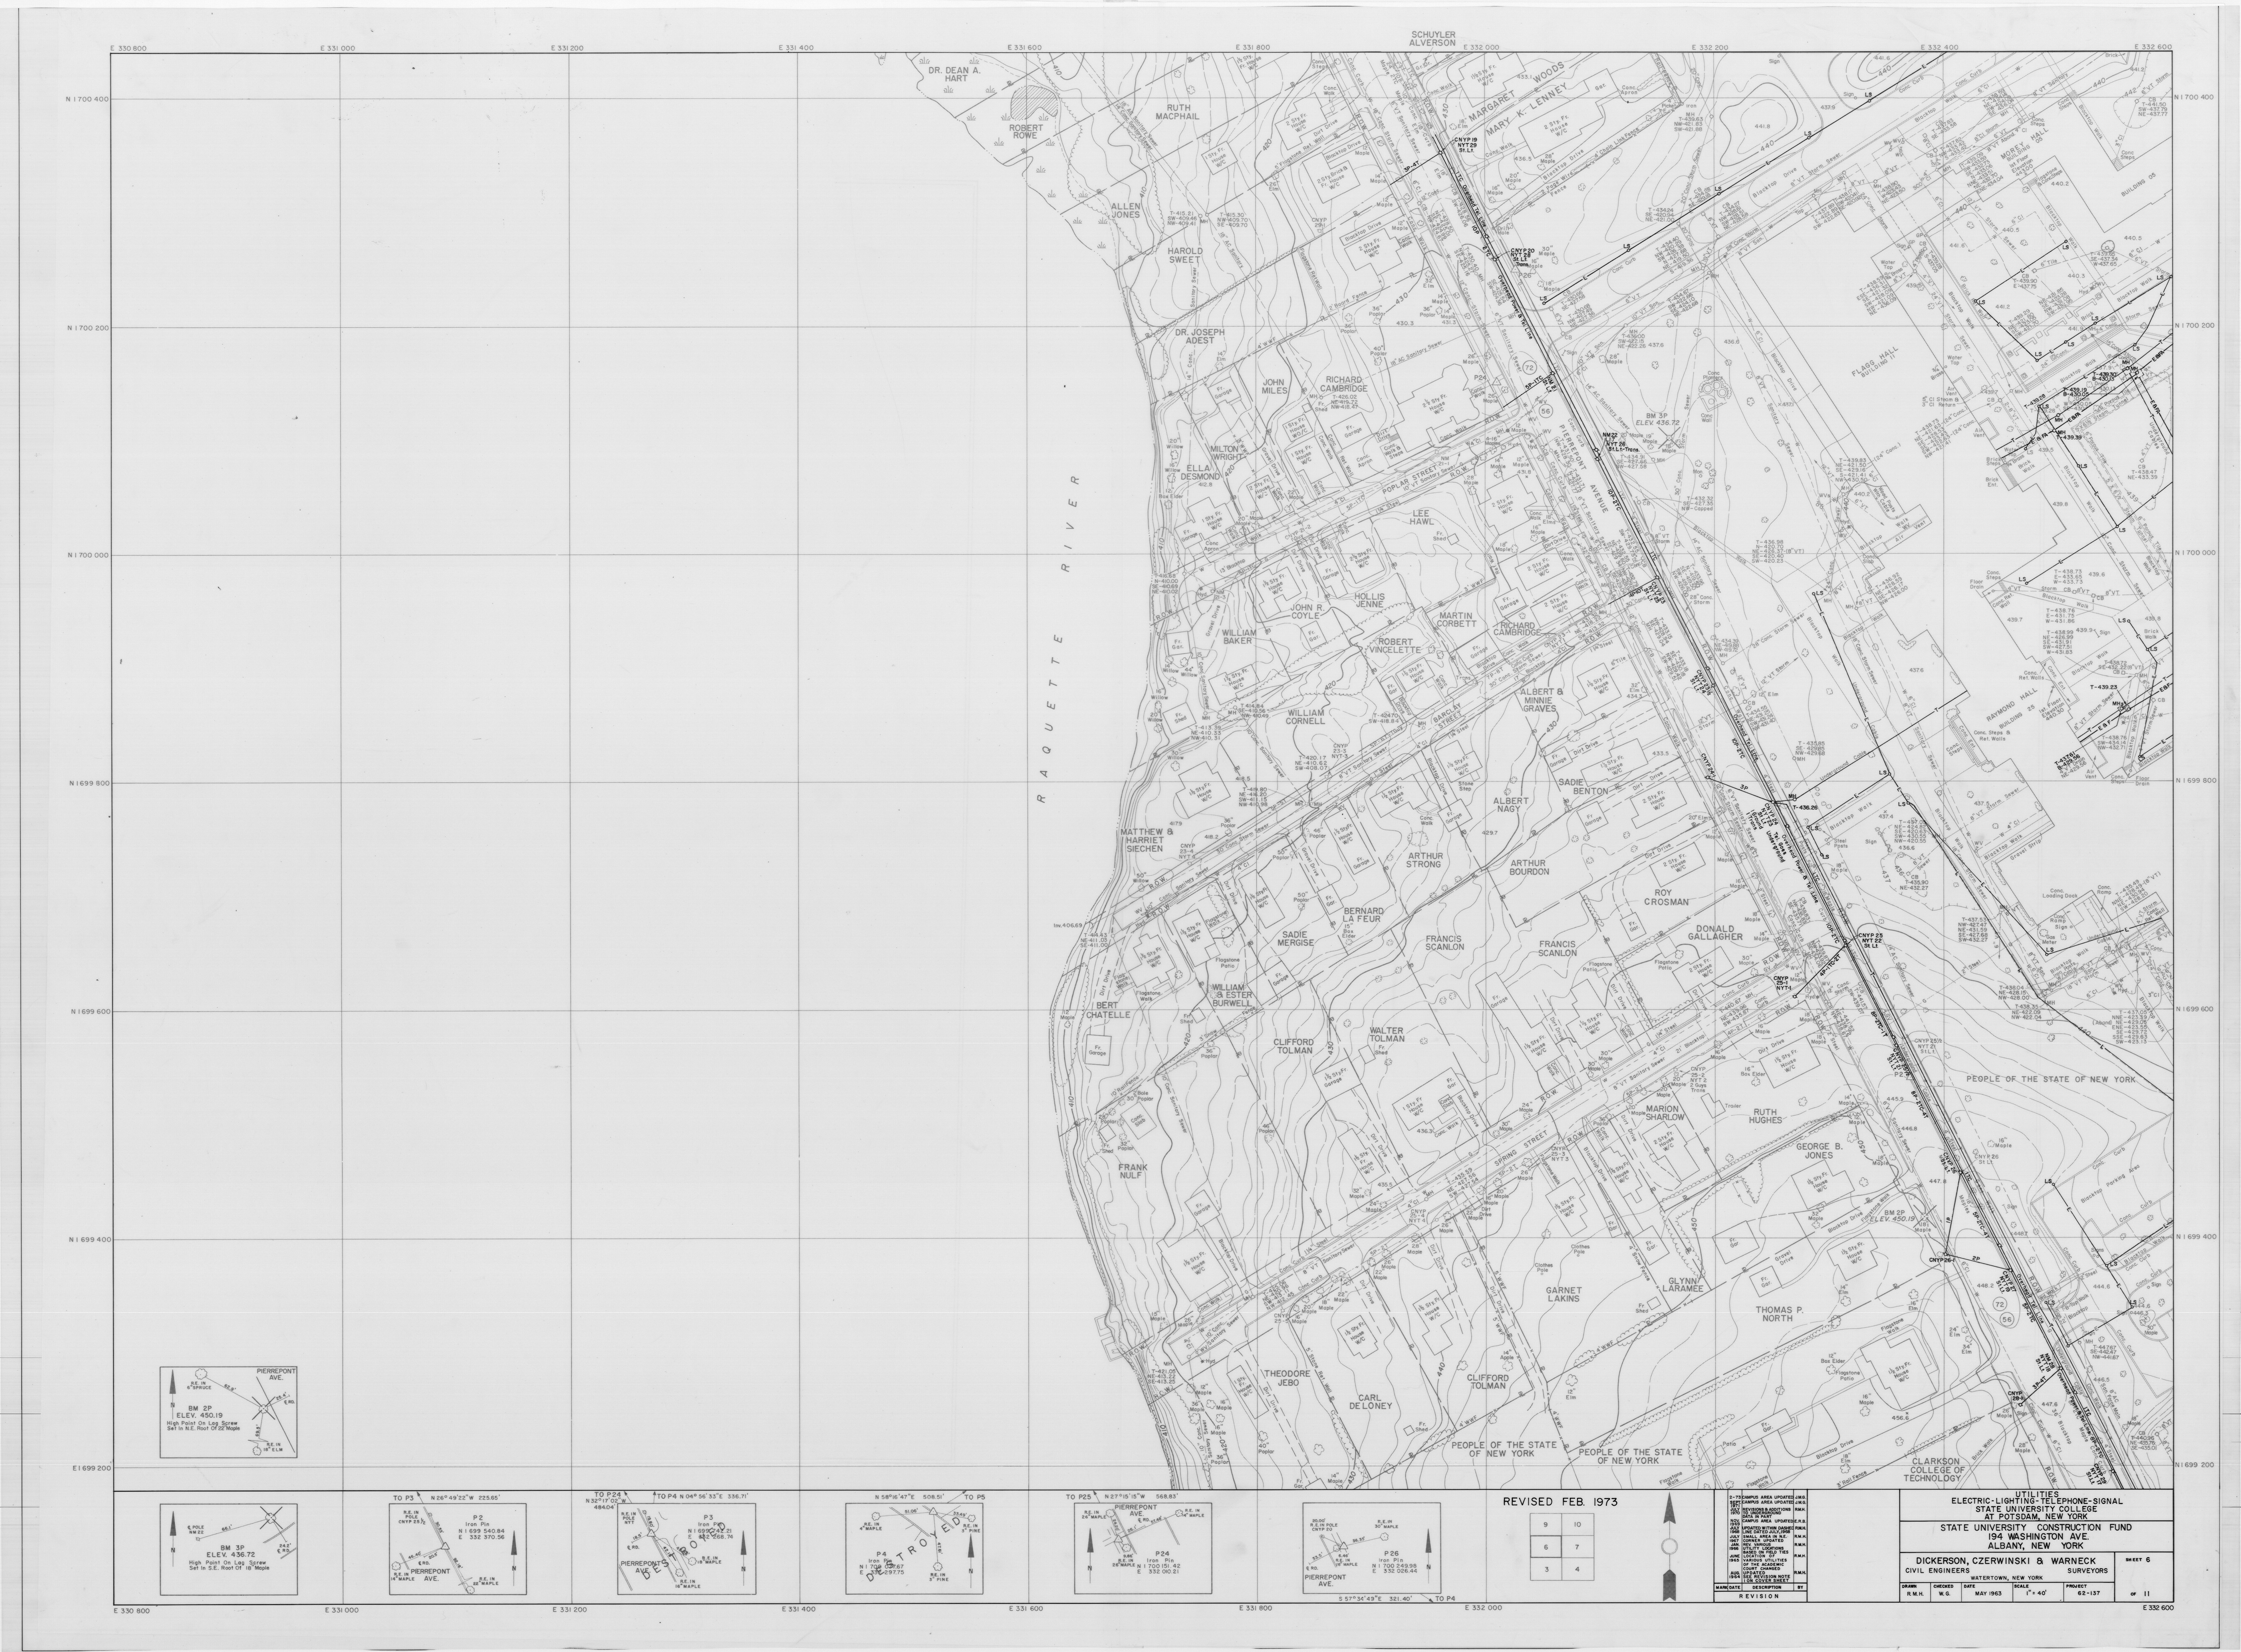This screenshot has width=2241, height=1652.
Task: Click the "ARTHUR STRONG" parcel label
Action: click(x=1425, y=860)
